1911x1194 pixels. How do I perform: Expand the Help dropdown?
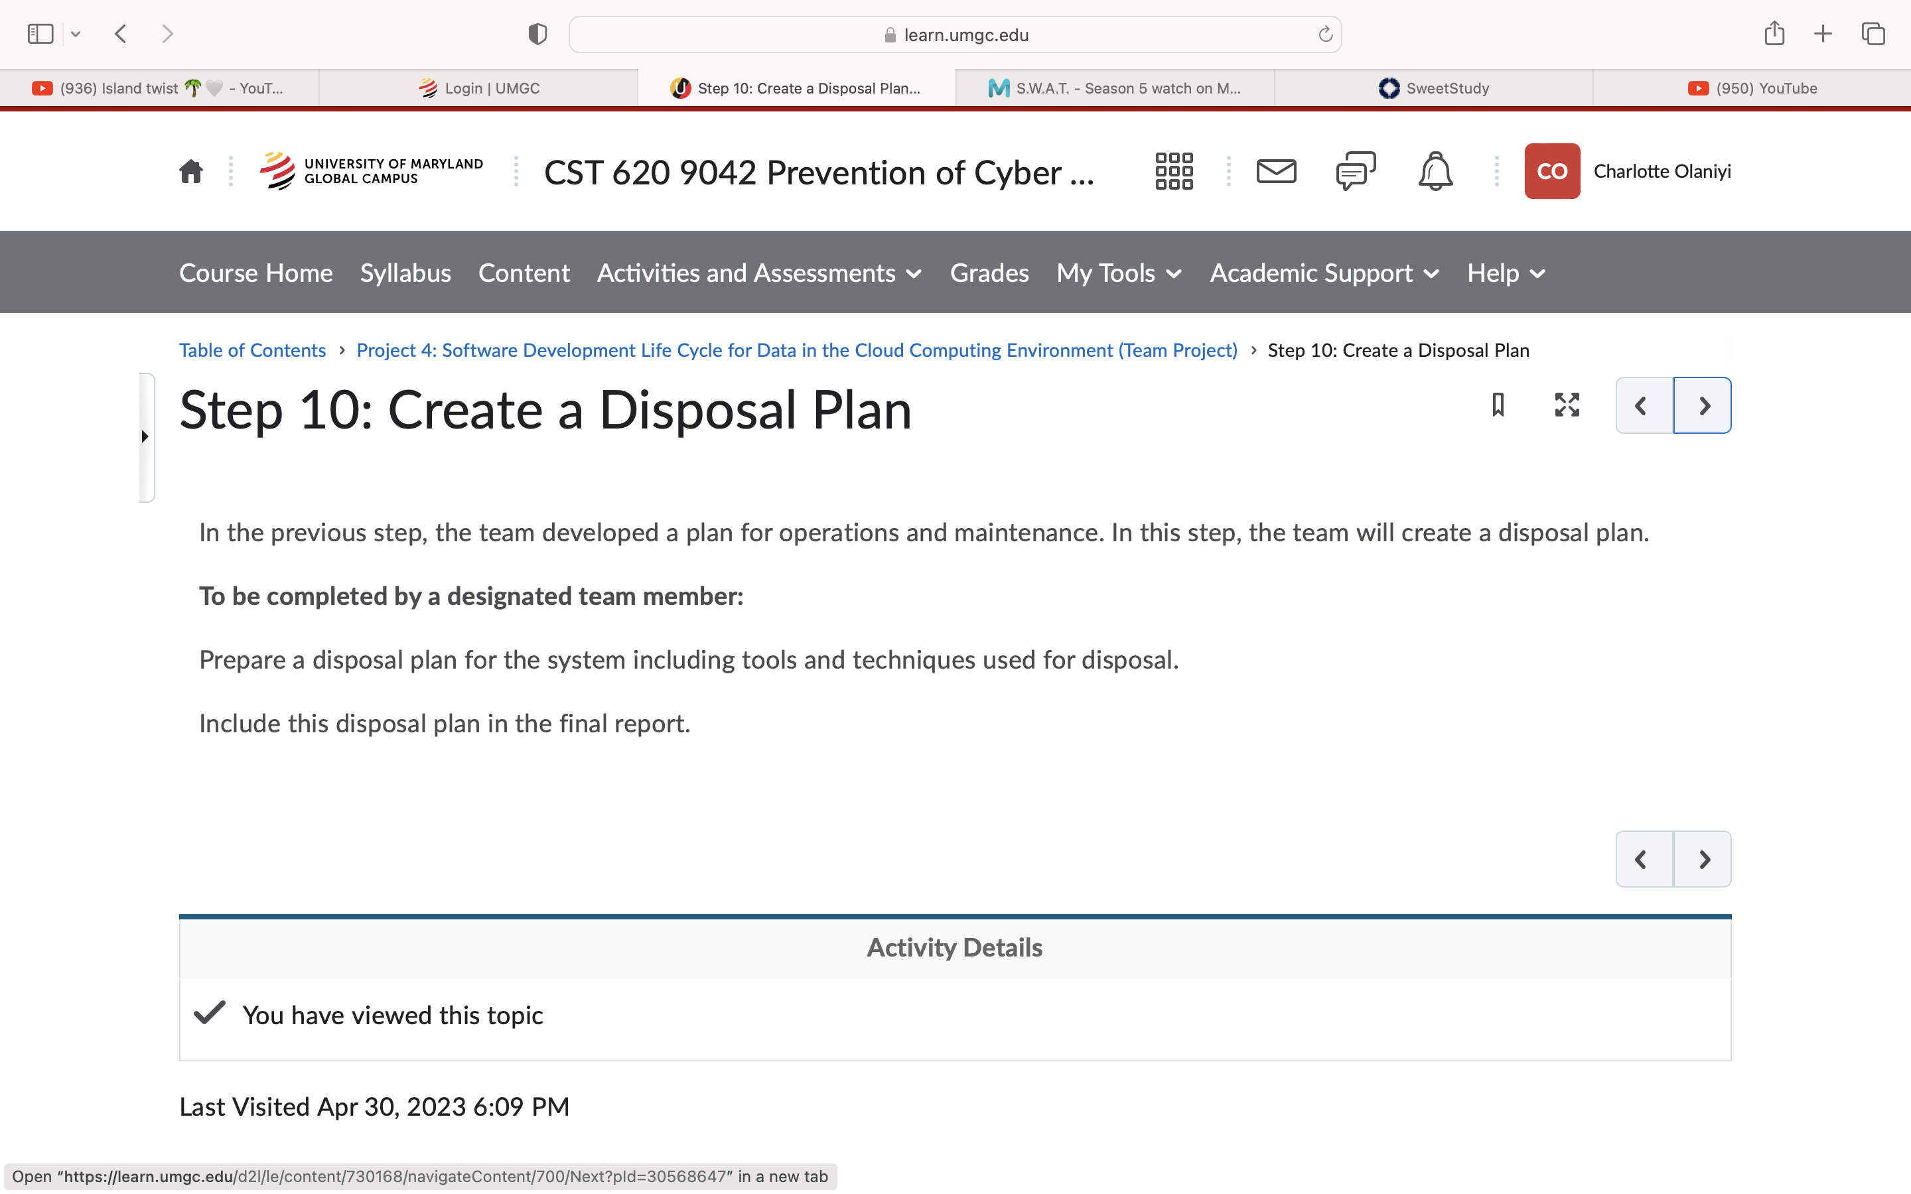coord(1506,273)
